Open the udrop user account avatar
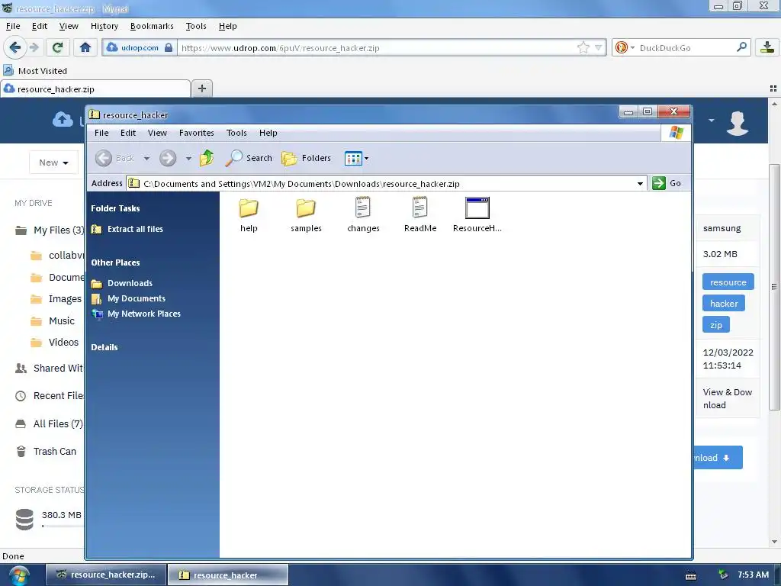781x586 pixels. pos(738,123)
